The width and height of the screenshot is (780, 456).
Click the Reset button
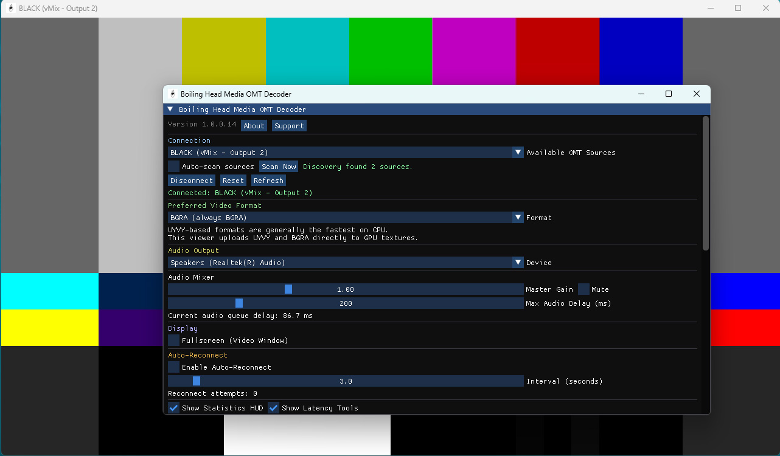click(x=233, y=181)
